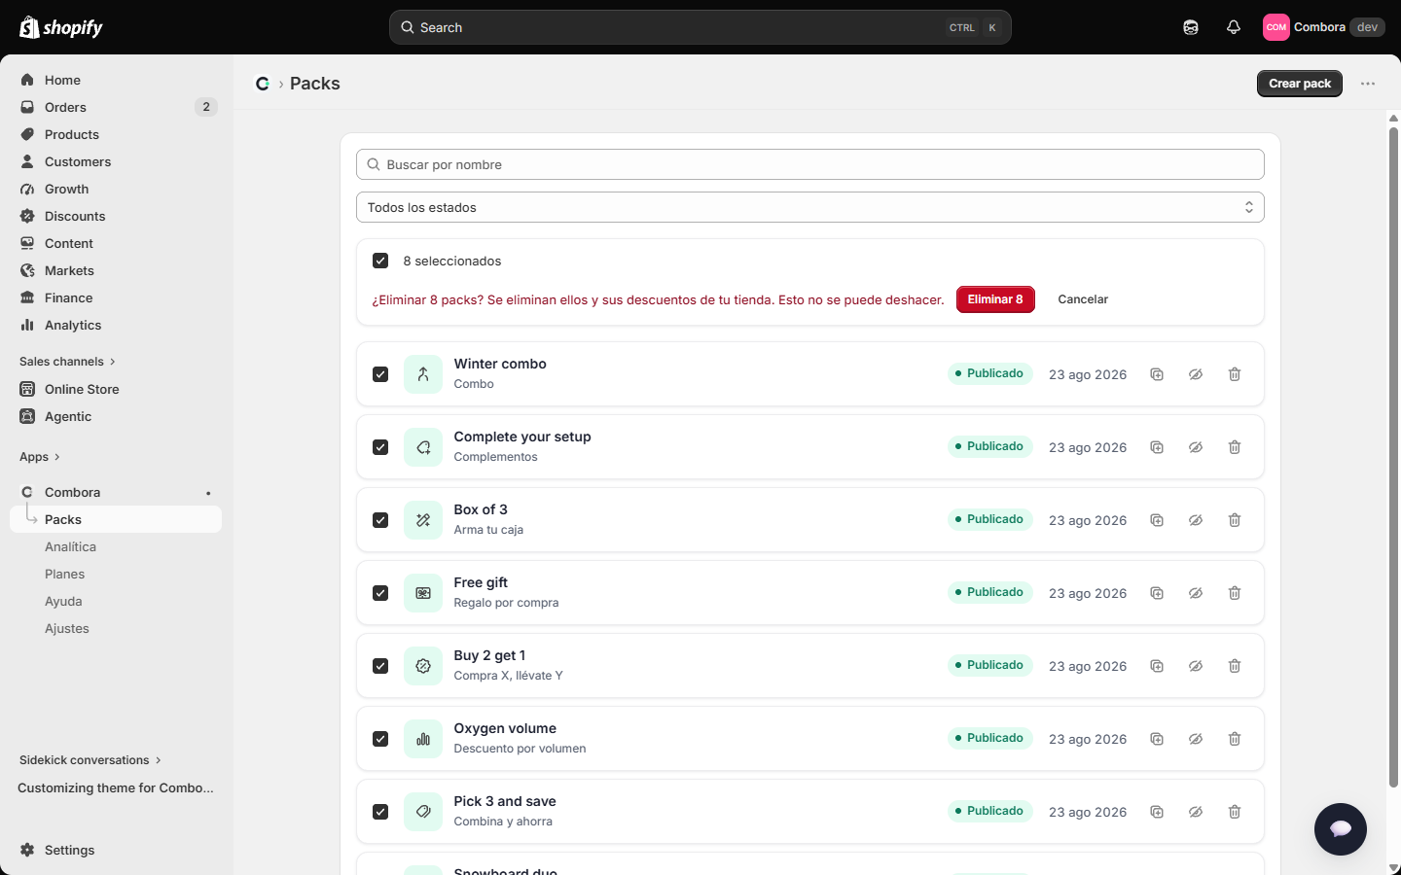Image resolution: width=1401 pixels, height=875 pixels.
Task: Duplicate the Complete your setup pack
Action: 1157,447
